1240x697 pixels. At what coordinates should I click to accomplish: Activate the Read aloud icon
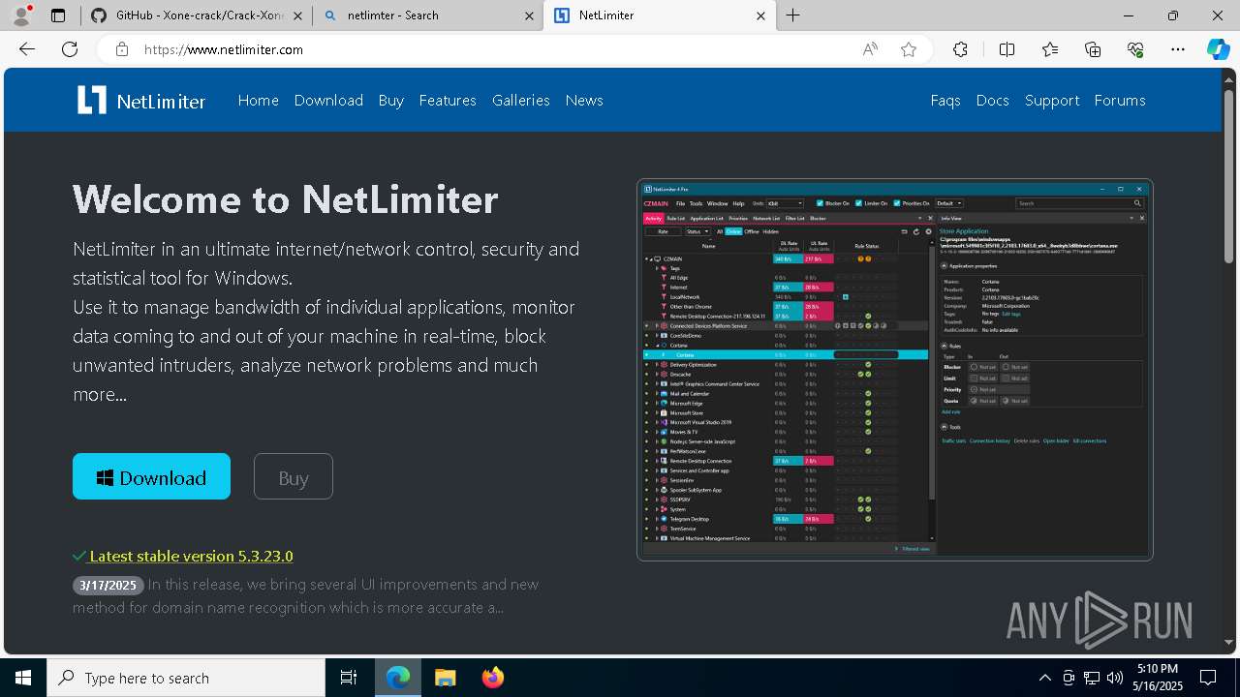[870, 49]
